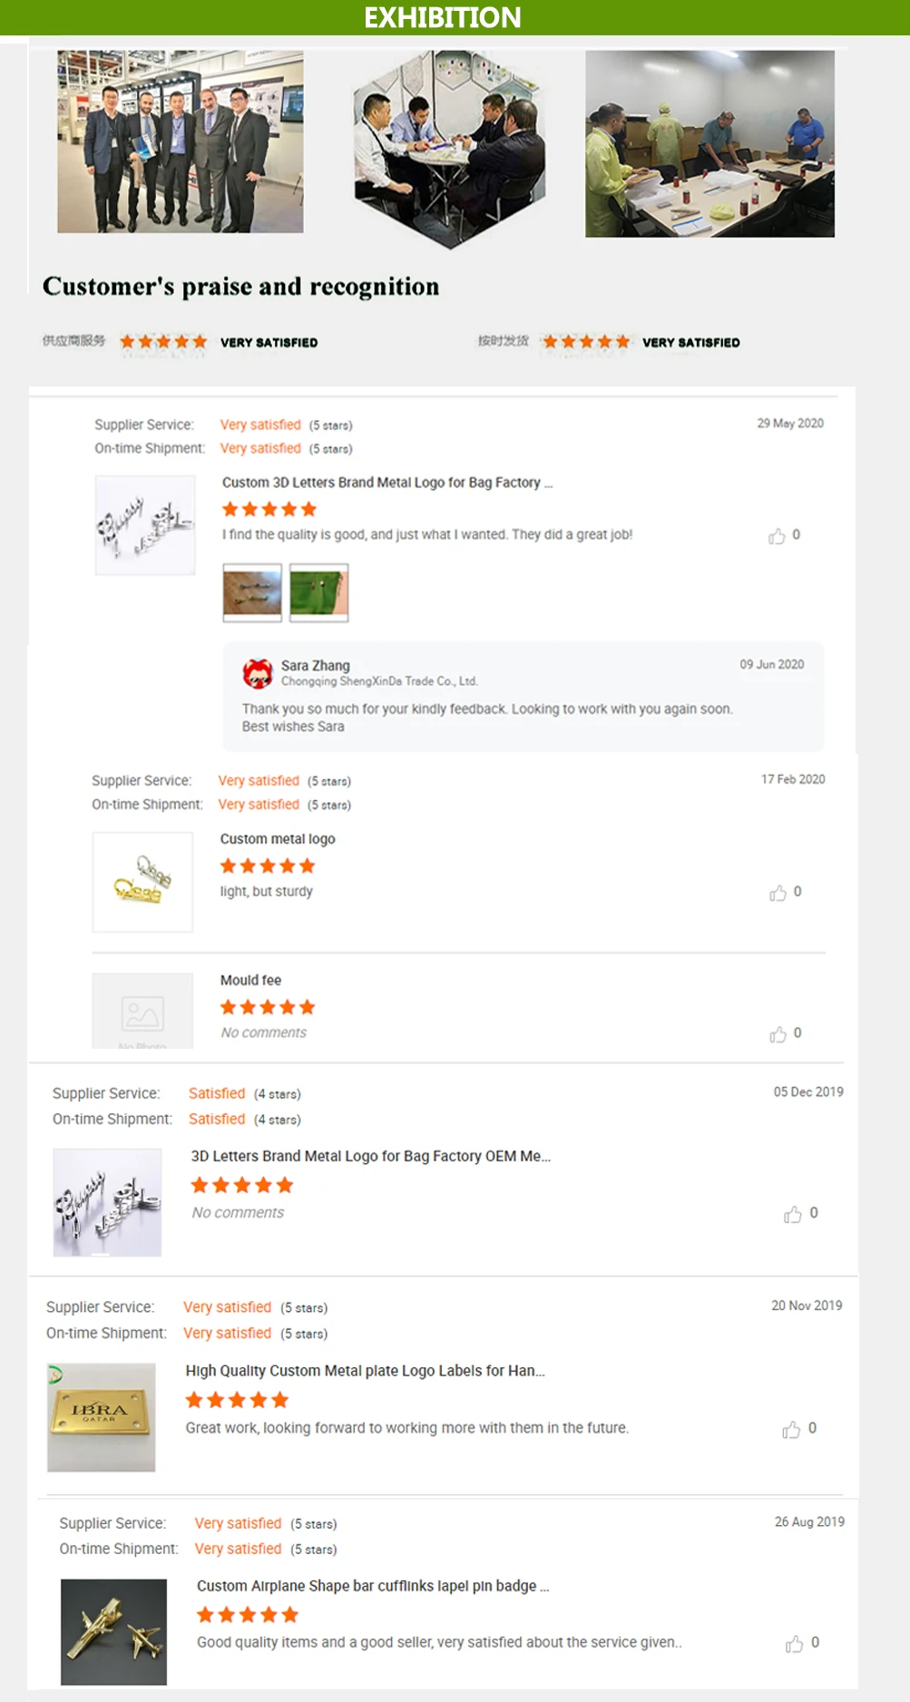Open '3D Letters Brand Metal Logo' OEM link
This screenshot has width=910, height=1702.
pyautogui.click(x=370, y=1156)
